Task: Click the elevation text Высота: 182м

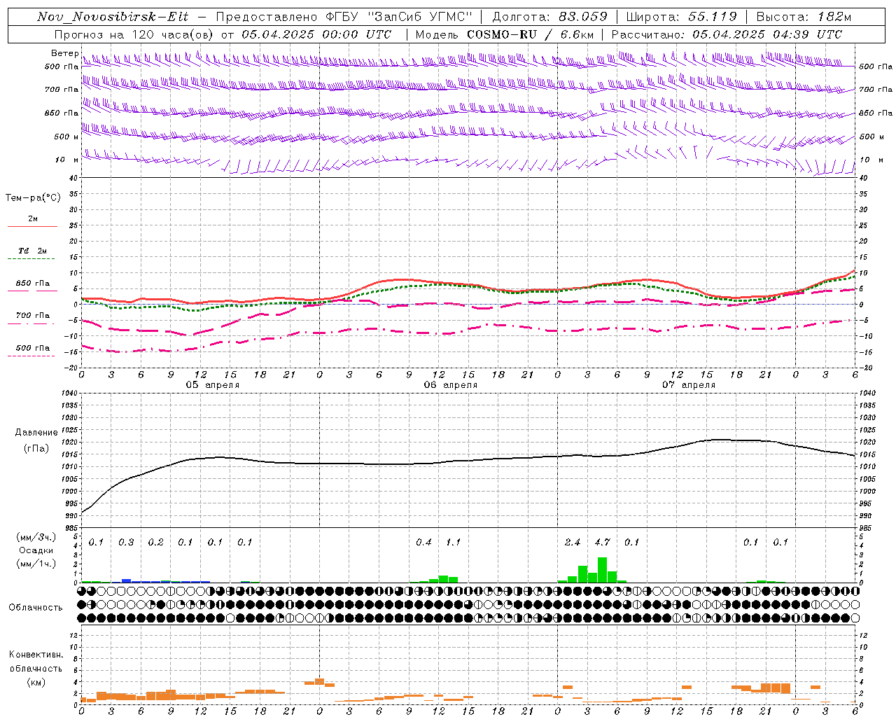Action: click(804, 17)
